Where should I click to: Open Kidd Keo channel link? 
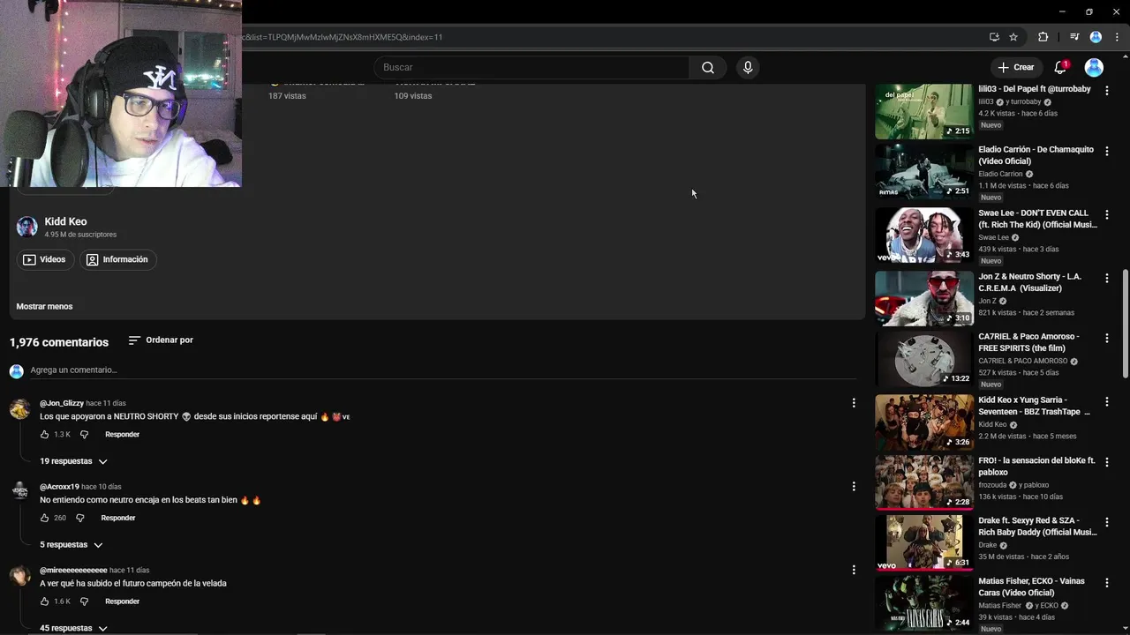click(x=65, y=221)
